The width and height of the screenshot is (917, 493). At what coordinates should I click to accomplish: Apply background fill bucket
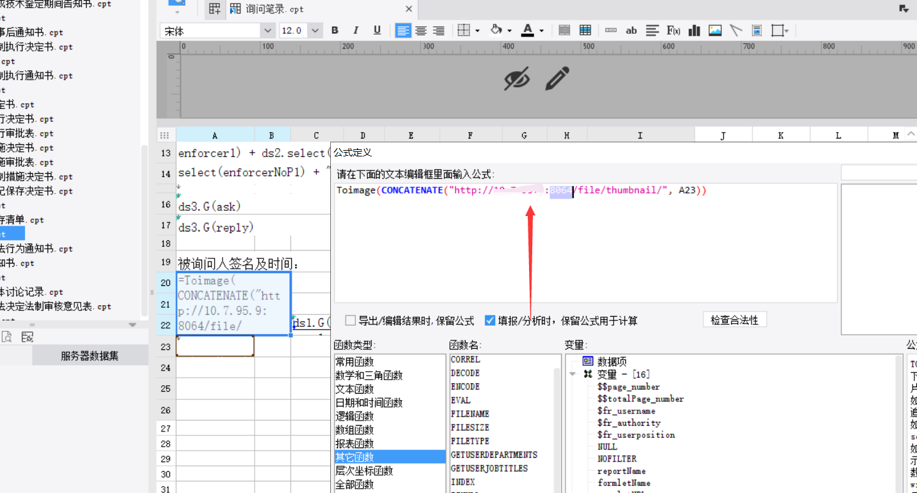click(496, 30)
